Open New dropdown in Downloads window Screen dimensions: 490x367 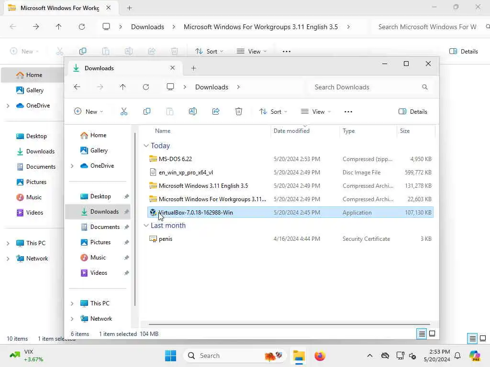tap(89, 112)
